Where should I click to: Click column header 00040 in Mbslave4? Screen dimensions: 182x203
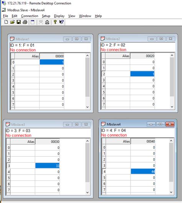(143, 141)
